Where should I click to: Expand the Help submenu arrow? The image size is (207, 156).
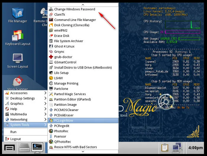[45, 109]
